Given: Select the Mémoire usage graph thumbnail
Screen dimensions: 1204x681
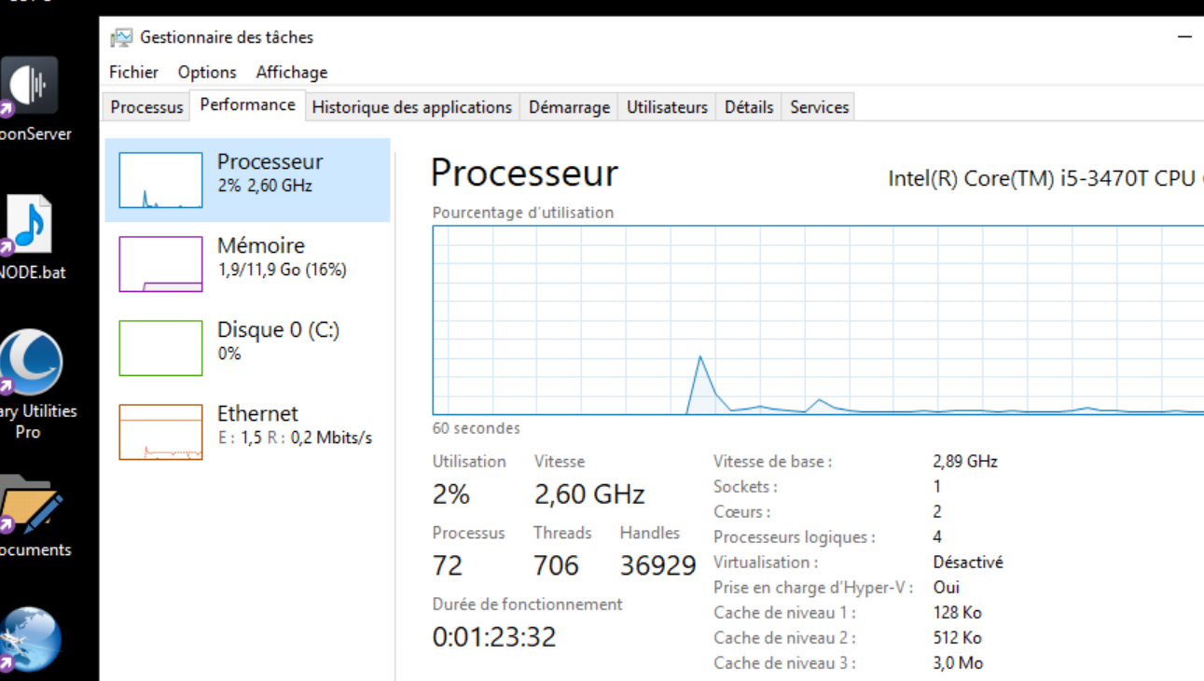Looking at the screenshot, I should click(160, 264).
